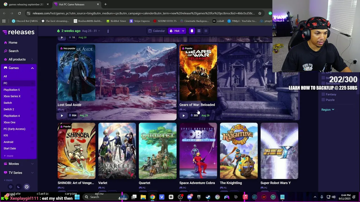
Task: Open a new browser tab
Action: pos(105,4)
